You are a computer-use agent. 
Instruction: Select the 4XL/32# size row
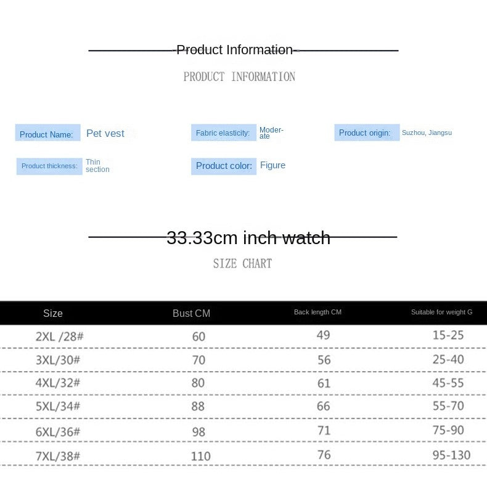coord(58,383)
